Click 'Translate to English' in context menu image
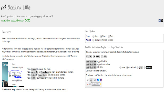This screenshot has width=164, height=102. [x=17, y=67]
